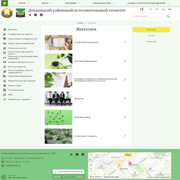Click the СМИ sidebar icon

4,94
